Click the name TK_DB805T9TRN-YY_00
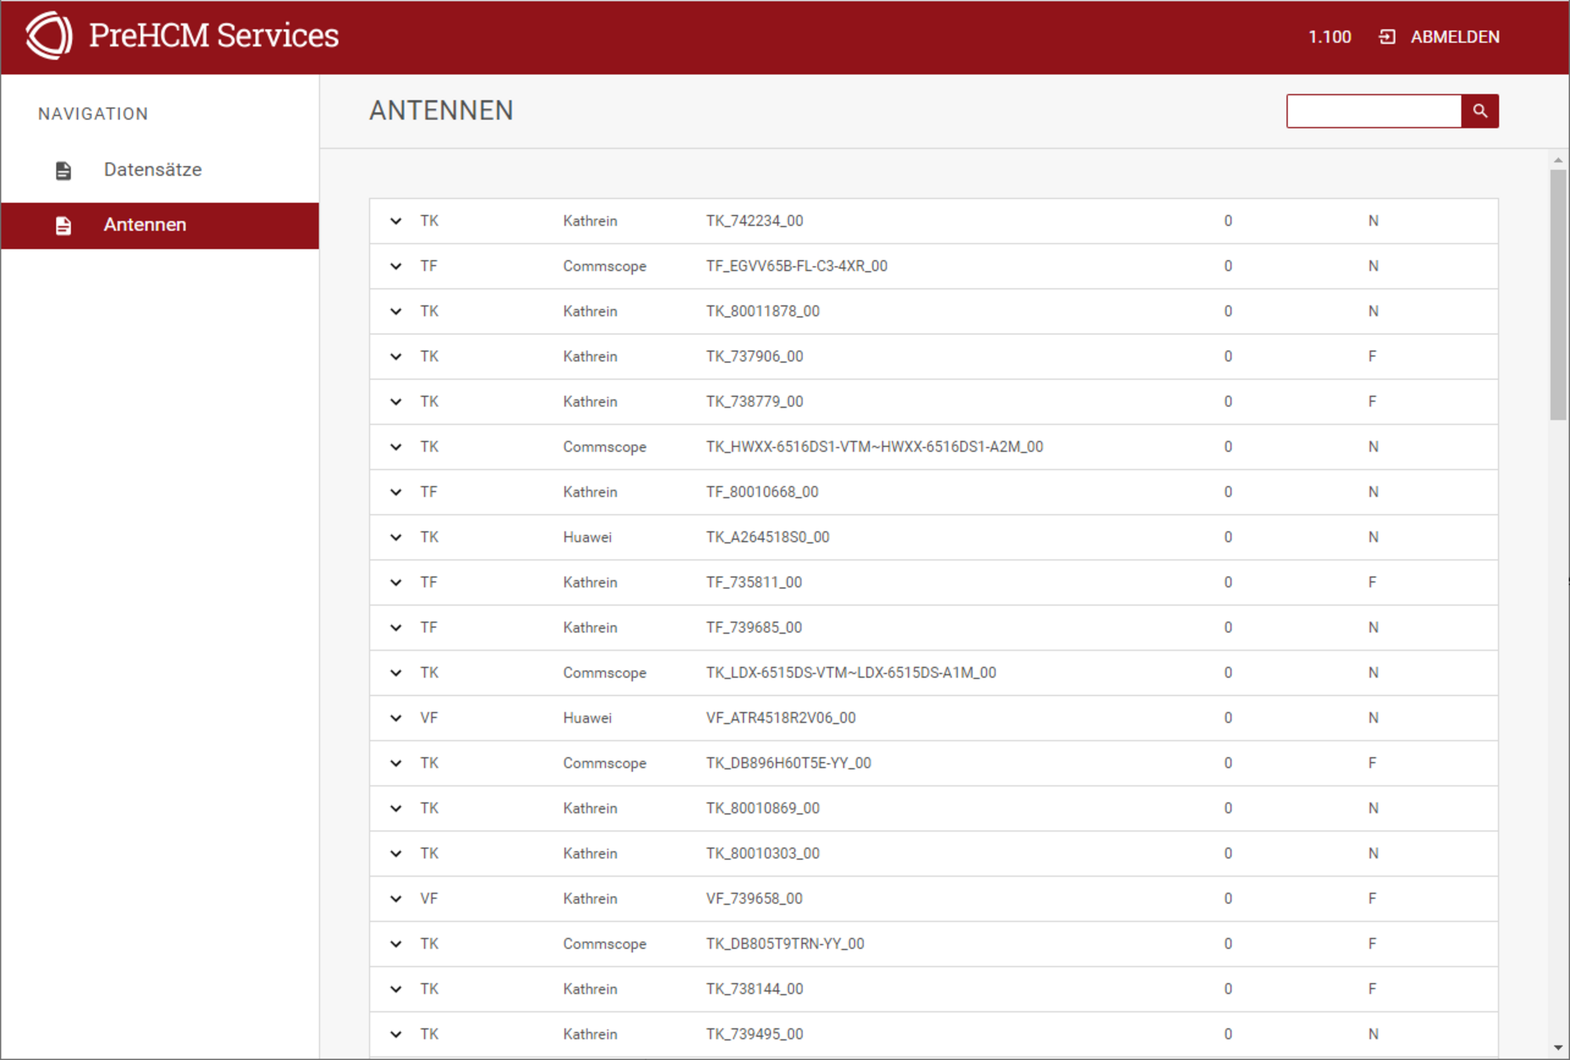 tap(785, 944)
